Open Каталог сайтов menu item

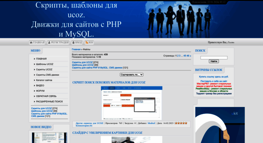point(44,80)
